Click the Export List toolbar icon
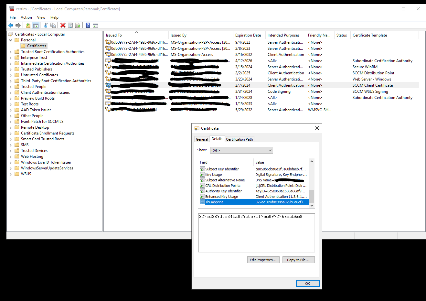Screen dimensions: 426x301 coord(78,26)
